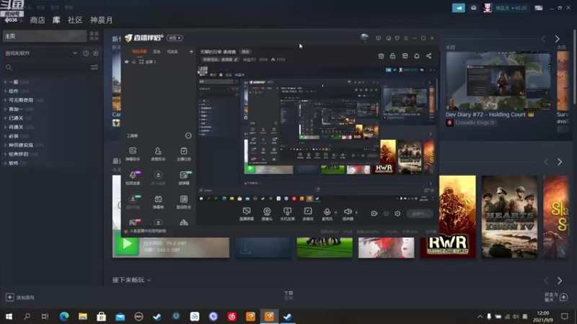Open 好友与聊天 friends chat plus icon

pyautogui.click(x=564, y=297)
